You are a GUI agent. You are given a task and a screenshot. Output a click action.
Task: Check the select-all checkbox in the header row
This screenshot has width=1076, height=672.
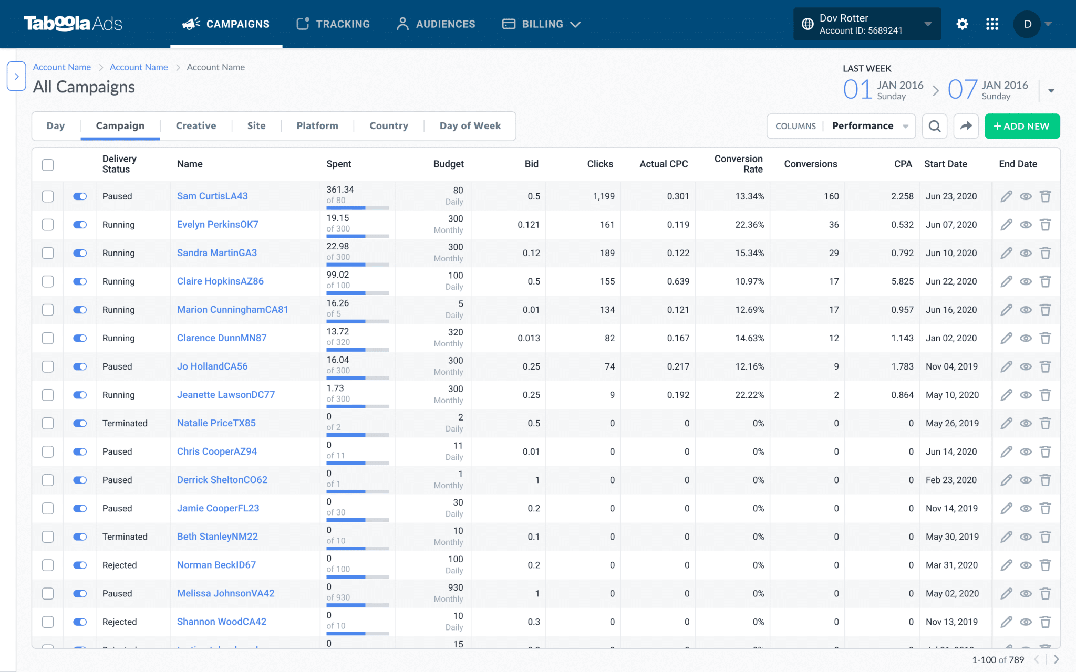[x=47, y=164]
